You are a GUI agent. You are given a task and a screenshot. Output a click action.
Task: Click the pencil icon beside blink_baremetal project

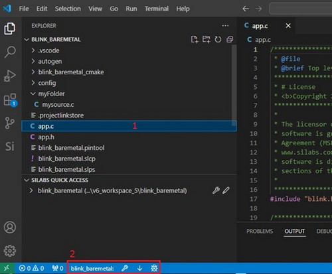(x=226, y=190)
